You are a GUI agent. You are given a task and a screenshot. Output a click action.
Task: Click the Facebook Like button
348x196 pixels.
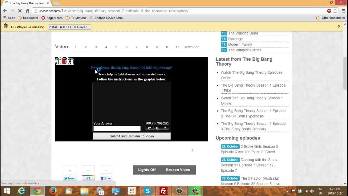pos(106,178)
